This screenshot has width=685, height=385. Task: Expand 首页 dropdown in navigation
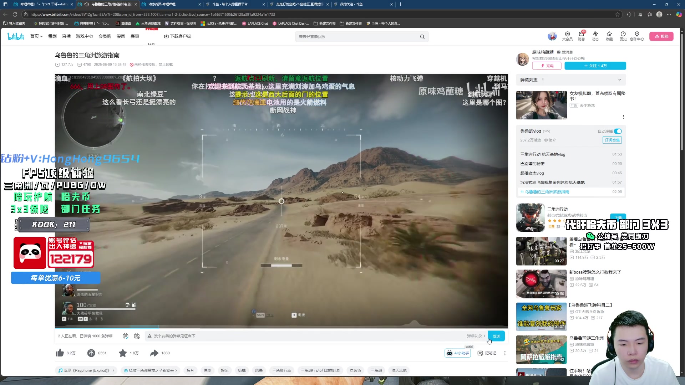coord(36,36)
